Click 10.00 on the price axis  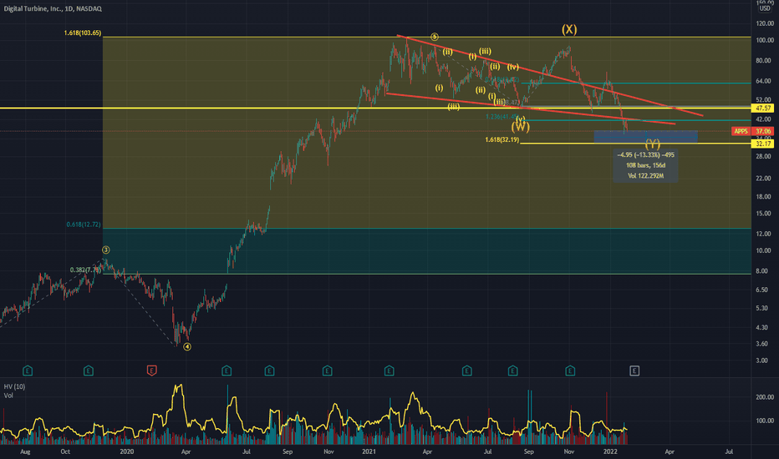click(x=765, y=250)
